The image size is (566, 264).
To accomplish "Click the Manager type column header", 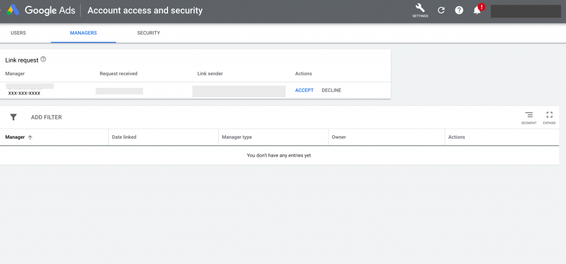I will coord(237,137).
